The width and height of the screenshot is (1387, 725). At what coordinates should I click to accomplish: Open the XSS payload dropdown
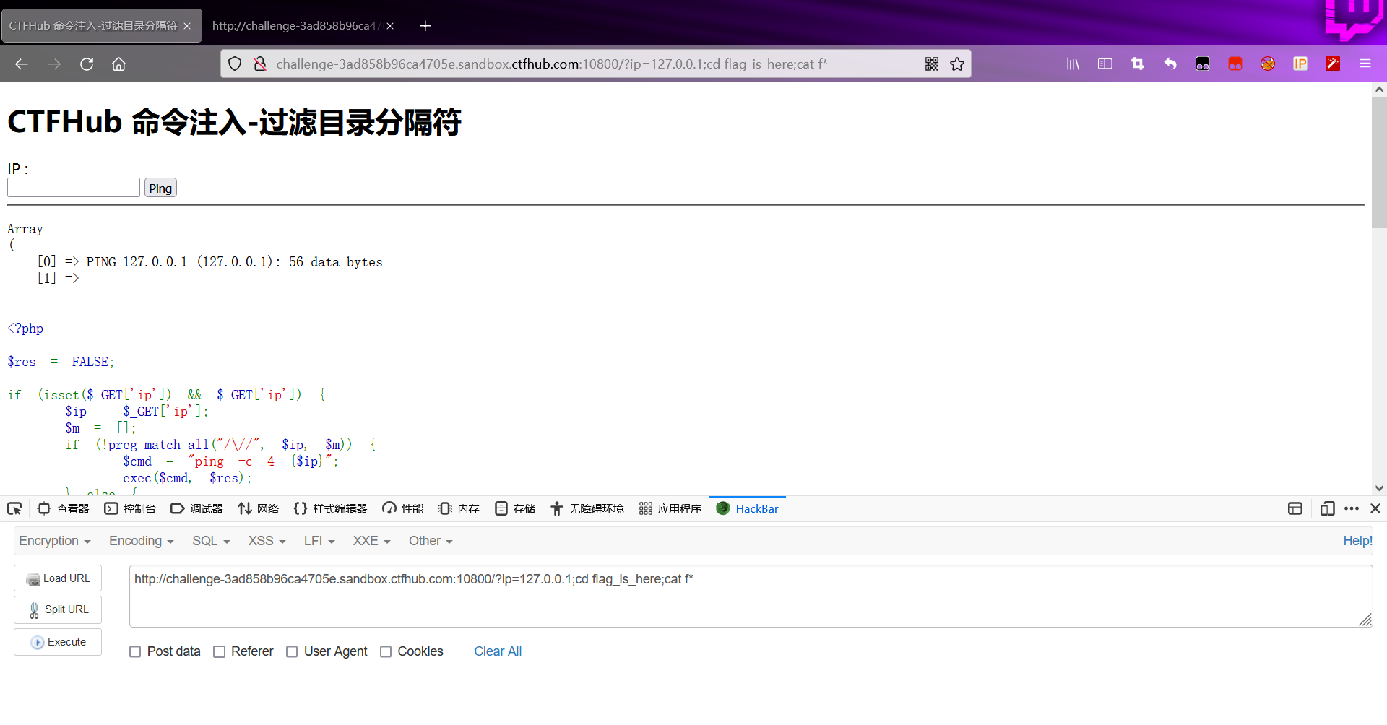point(266,541)
